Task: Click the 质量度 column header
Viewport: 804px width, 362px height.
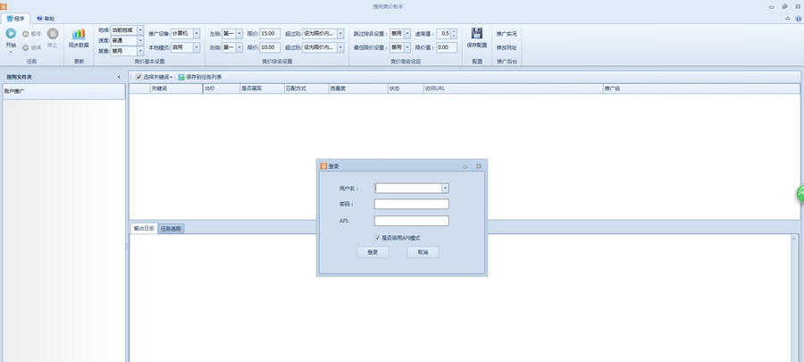Action: click(x=358, y=88)
